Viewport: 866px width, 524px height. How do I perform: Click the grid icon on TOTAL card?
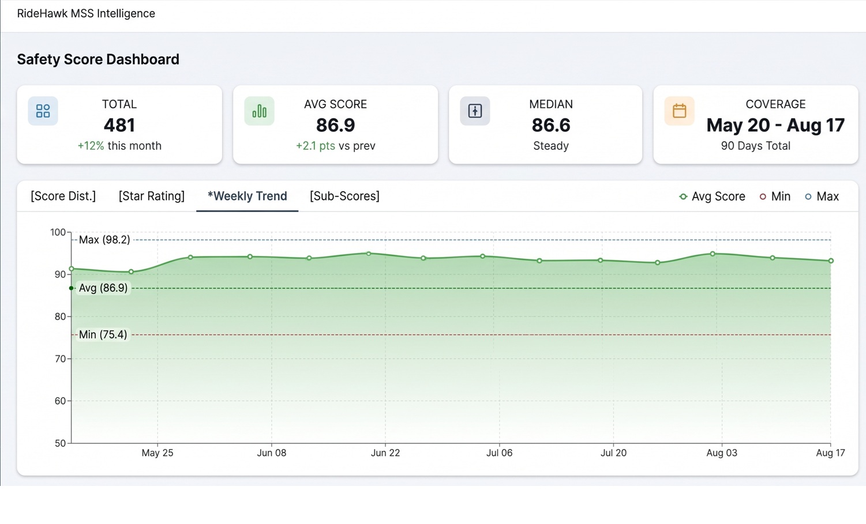(x=43, y=111)
